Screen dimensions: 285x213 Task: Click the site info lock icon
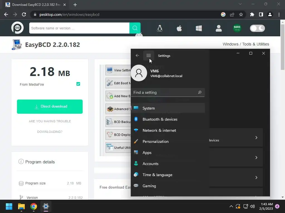tap(35, 14)
